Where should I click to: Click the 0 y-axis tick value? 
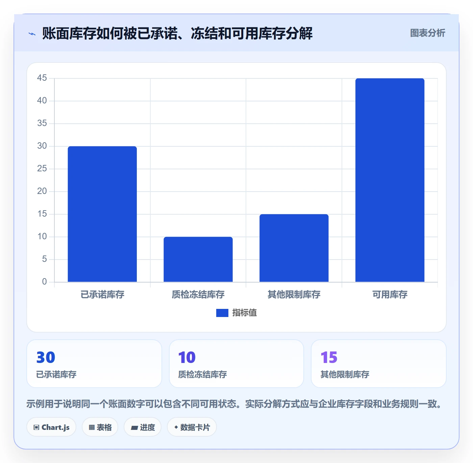[x=44, y=282]
